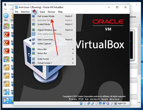Click the mouse integration status bar icon
Image resolution: width=143 pixels, height=110 pixels.
[x=112, y=103]
